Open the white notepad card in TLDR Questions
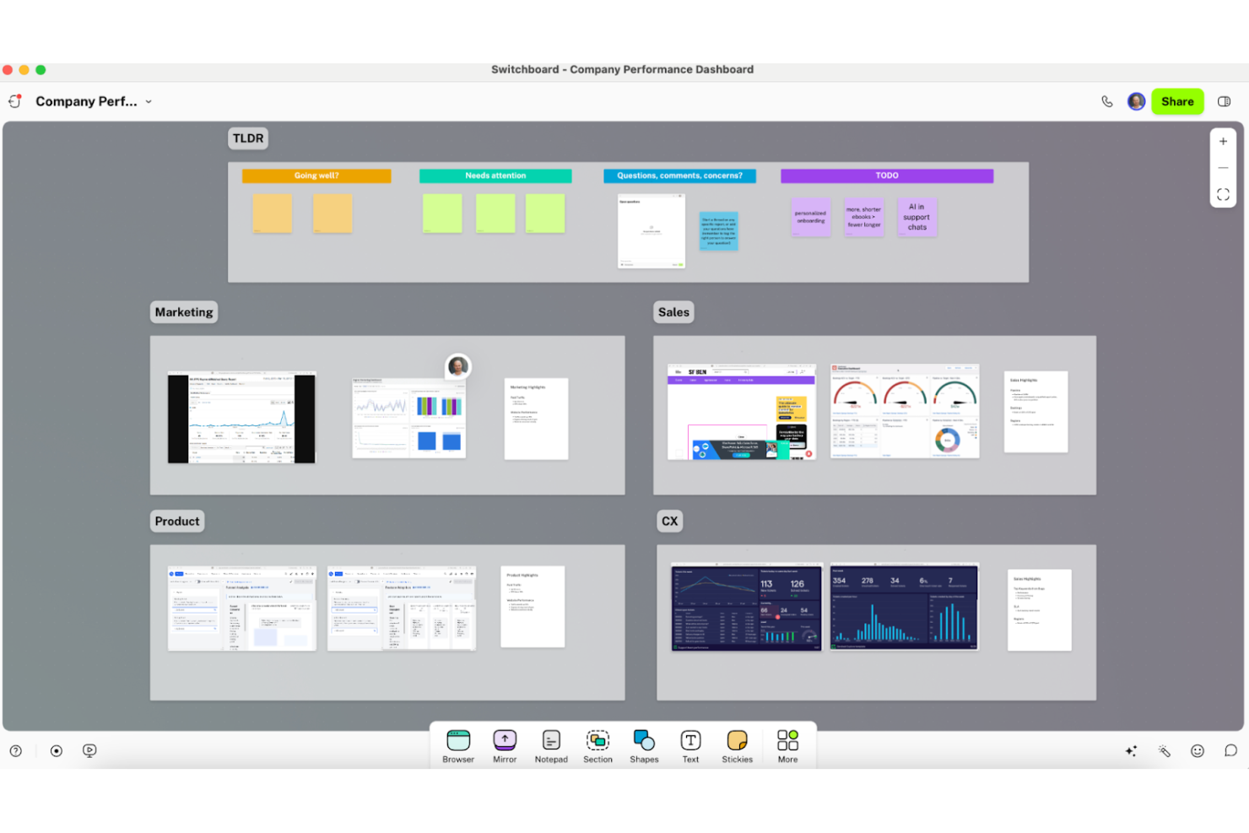Viewport: 1249px width, 833px height. click(x=652, y=231)
